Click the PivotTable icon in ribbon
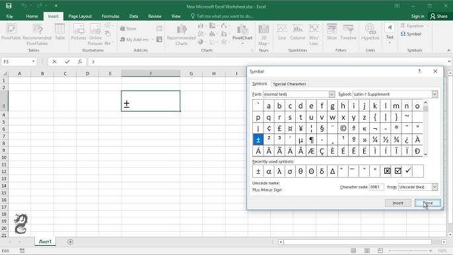 (11, 28)
